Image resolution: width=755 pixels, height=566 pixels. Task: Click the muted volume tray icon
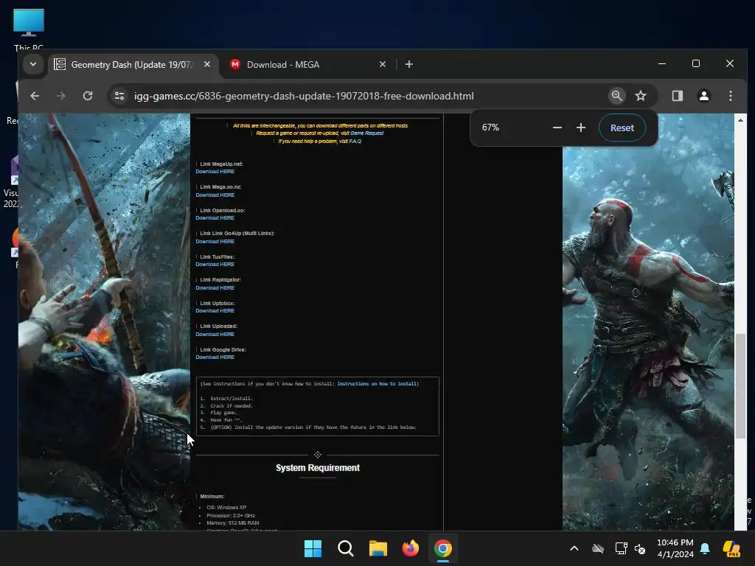pos(641,548)
